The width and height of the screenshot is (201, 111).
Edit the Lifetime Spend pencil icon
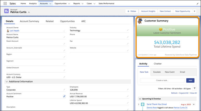pos(128,103)
